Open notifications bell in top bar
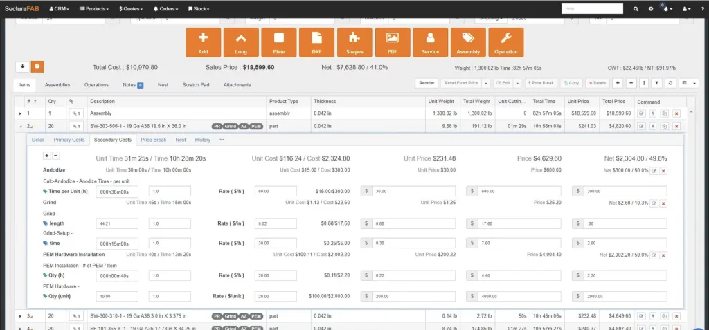This screenshot has width=709, height=330. pyautogui.click(x=667, y=8)
